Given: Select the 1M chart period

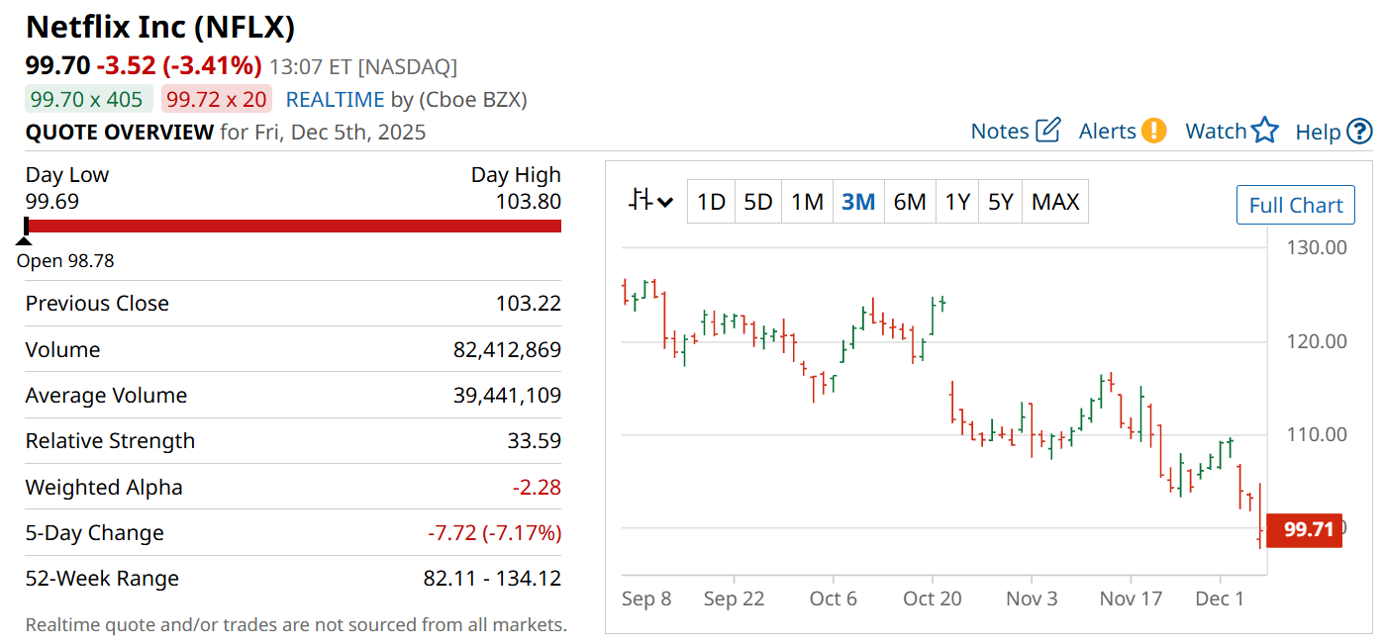Looking at the screenshot, I should point(807,202).
